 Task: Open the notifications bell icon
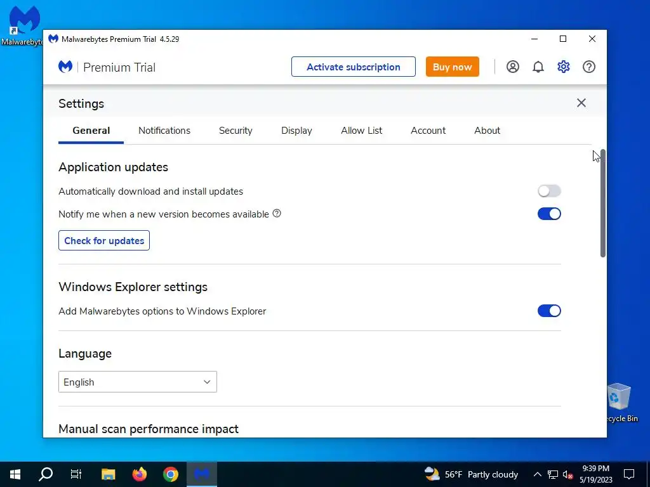[x=538, y=67]
